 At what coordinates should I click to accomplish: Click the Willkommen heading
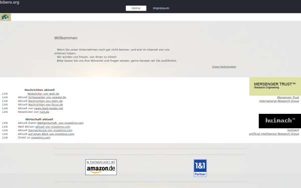(x=66, y=38)
